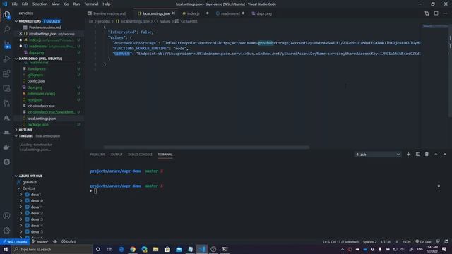
Task: Open the Accounts icon in activity bar
Action: [6, 216]
